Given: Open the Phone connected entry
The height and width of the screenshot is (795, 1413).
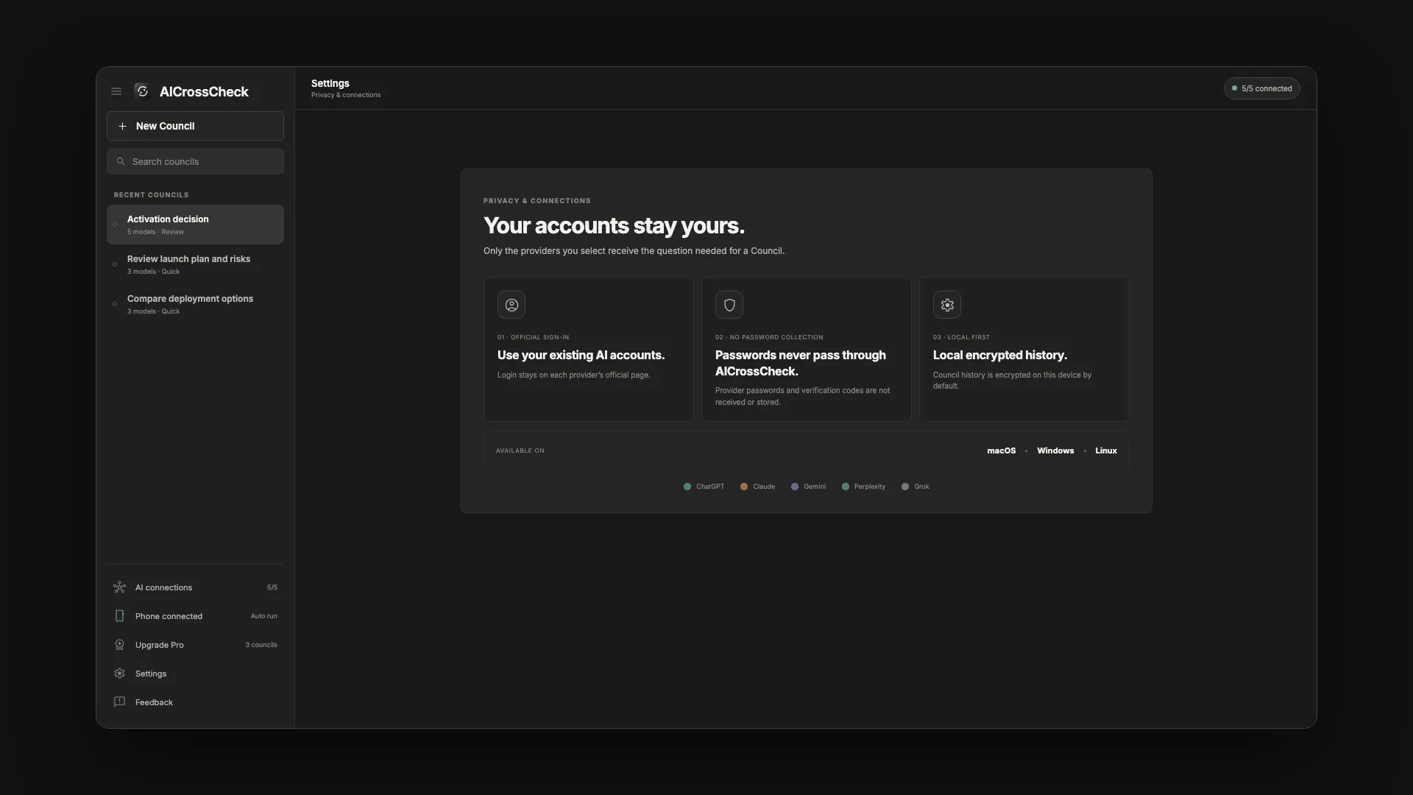Looking at the screenshot, I should (195, 616).
